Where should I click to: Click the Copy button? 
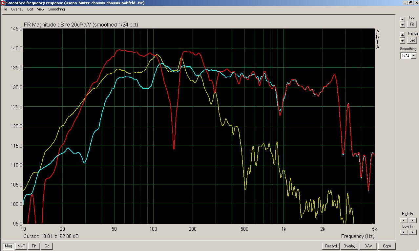point(387,246)
